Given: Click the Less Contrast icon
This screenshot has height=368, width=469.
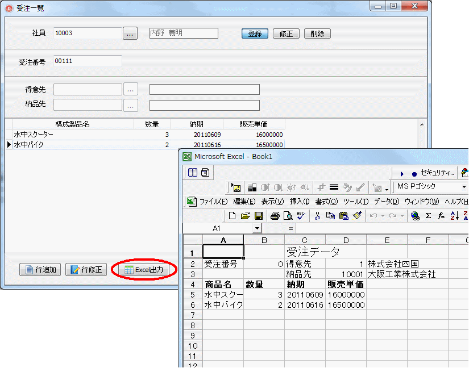Looking at the screenshot, I should point(278,187).
